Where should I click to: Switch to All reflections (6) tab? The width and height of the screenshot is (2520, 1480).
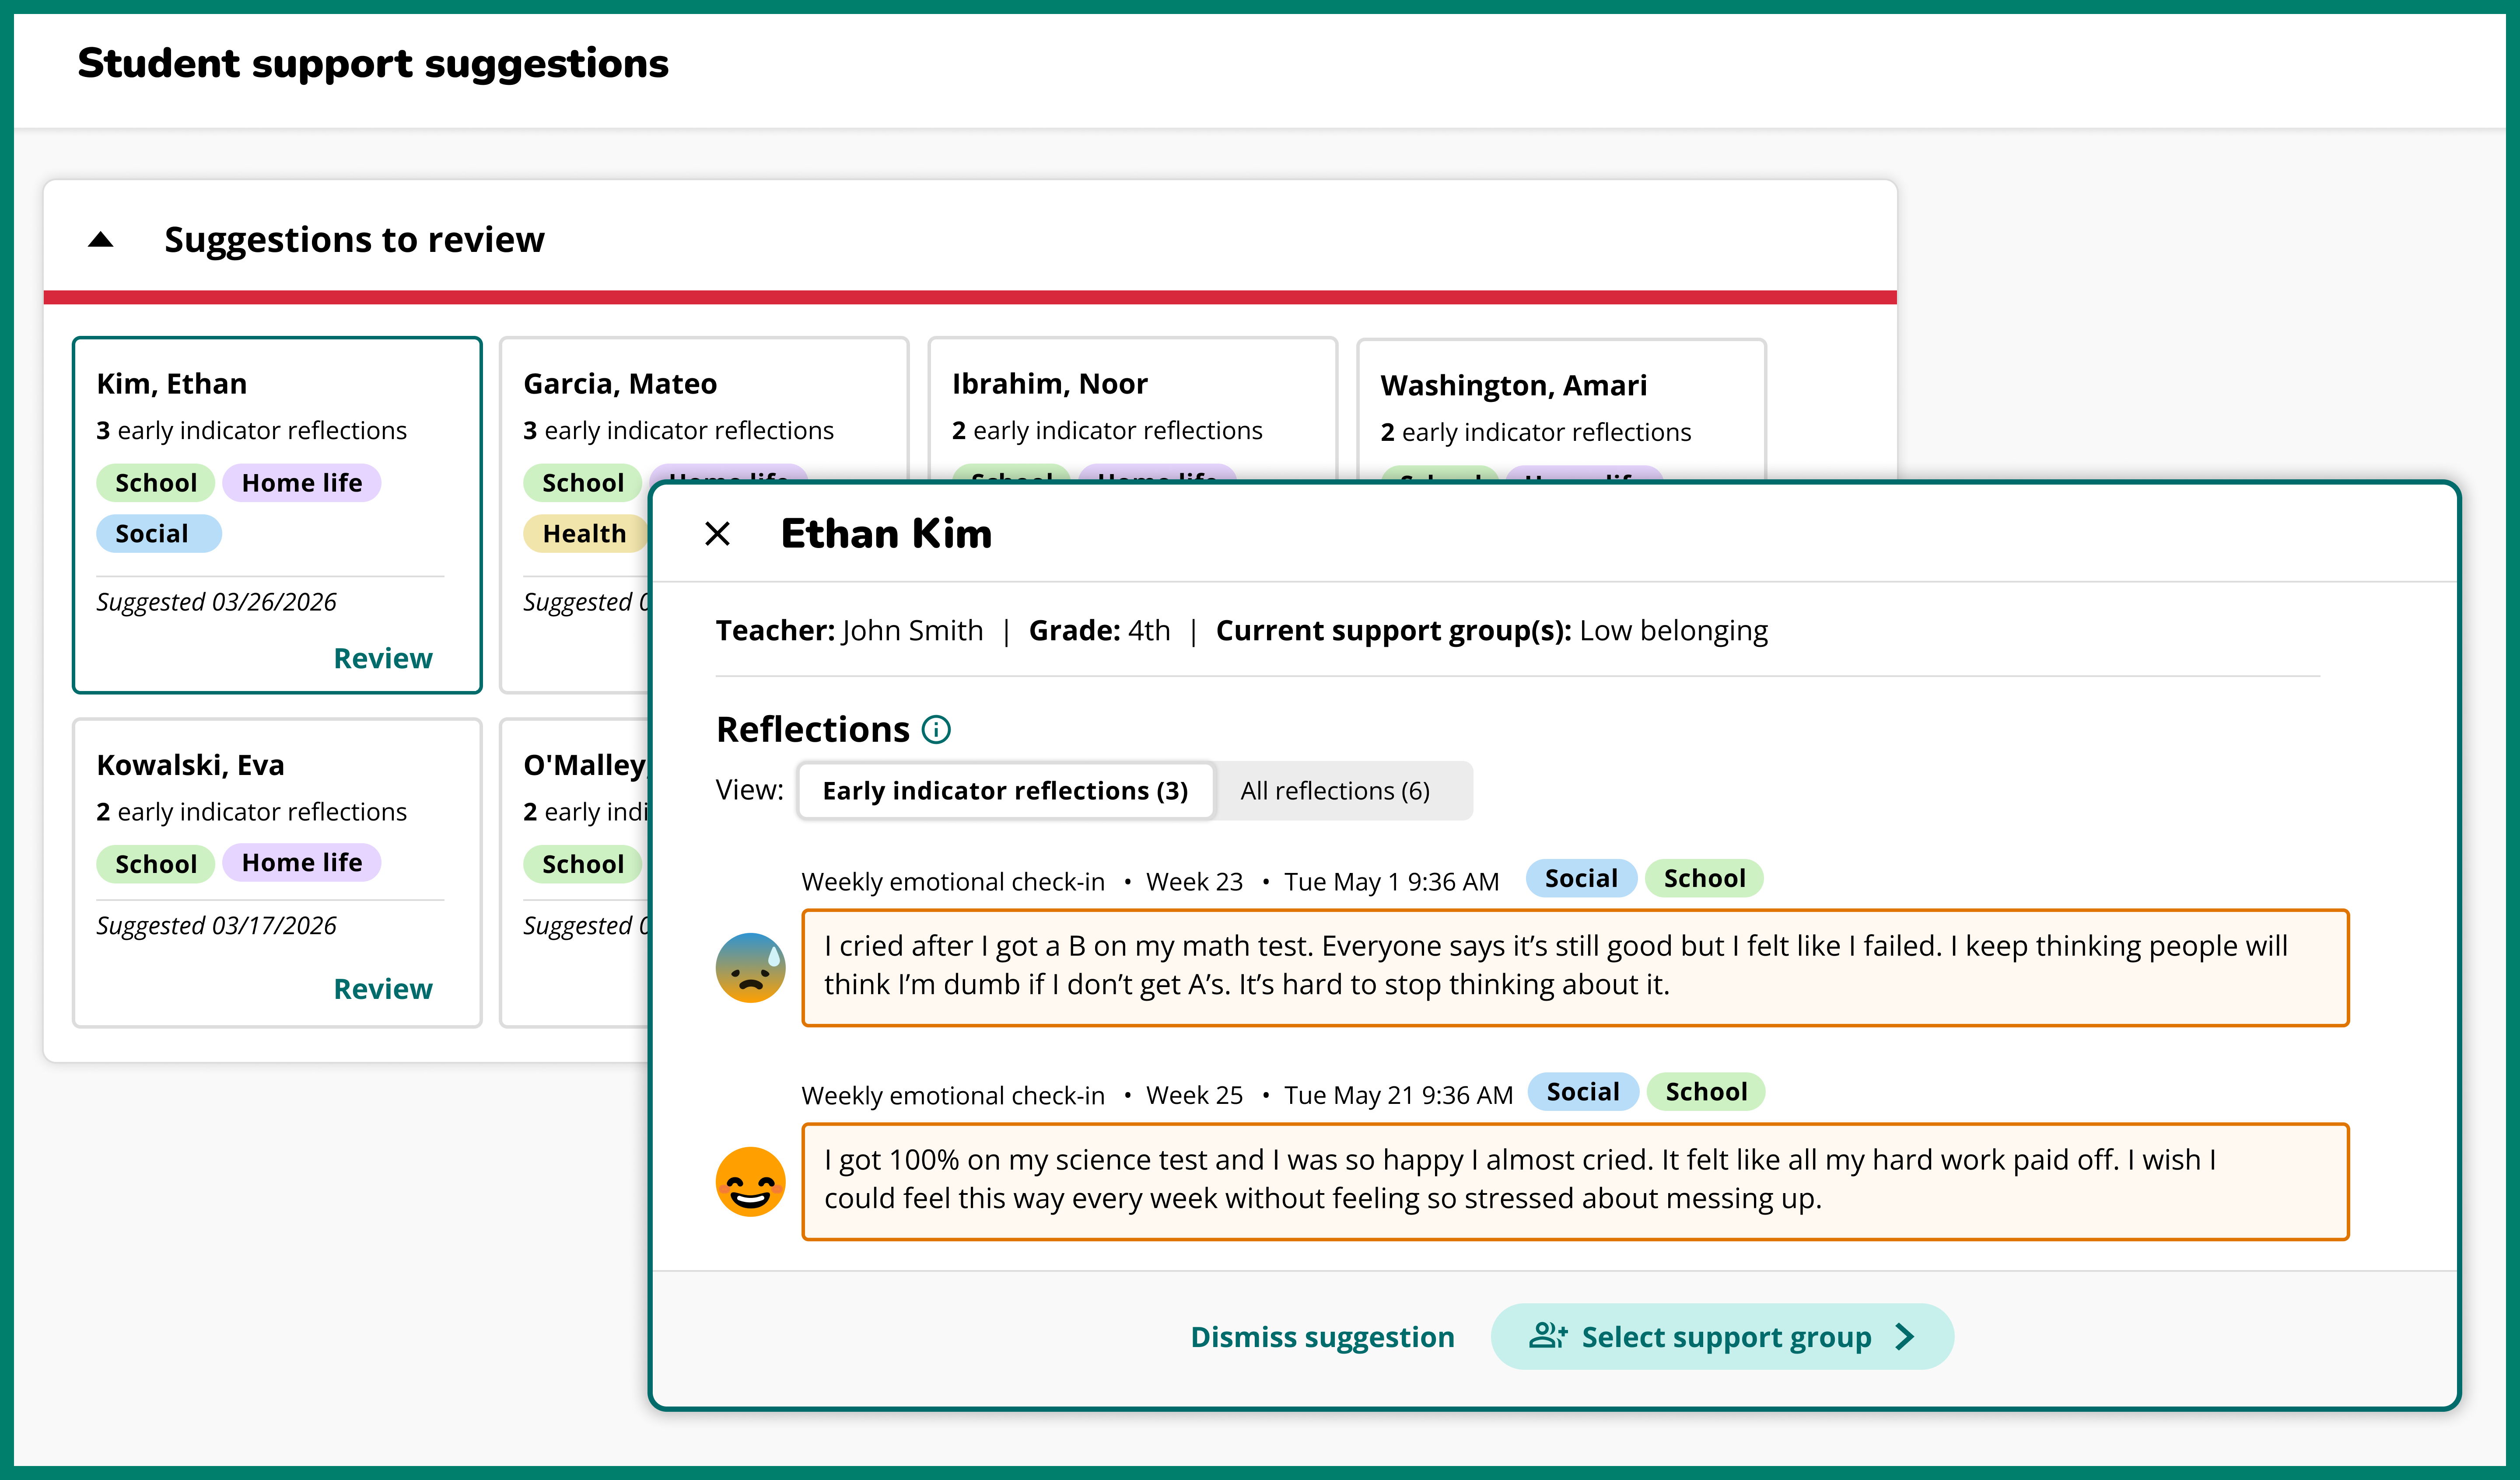[x=1335, y=791]
